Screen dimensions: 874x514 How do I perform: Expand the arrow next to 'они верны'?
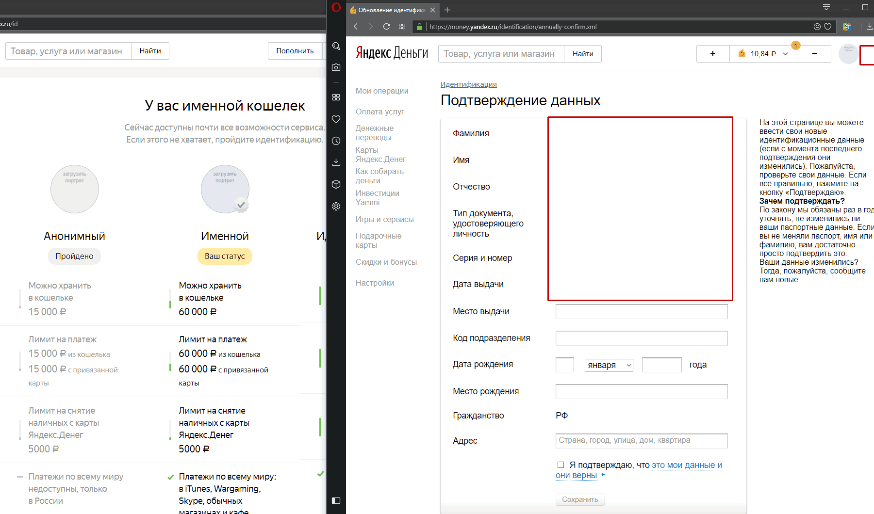point(603,475)
